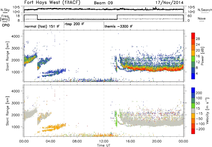
Task: Click the 'Fort Hays West (fitACF)' title
Action: 52,2
